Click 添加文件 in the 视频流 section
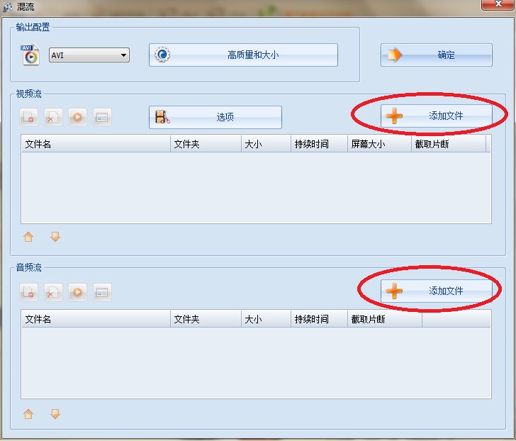 point(437,116)
